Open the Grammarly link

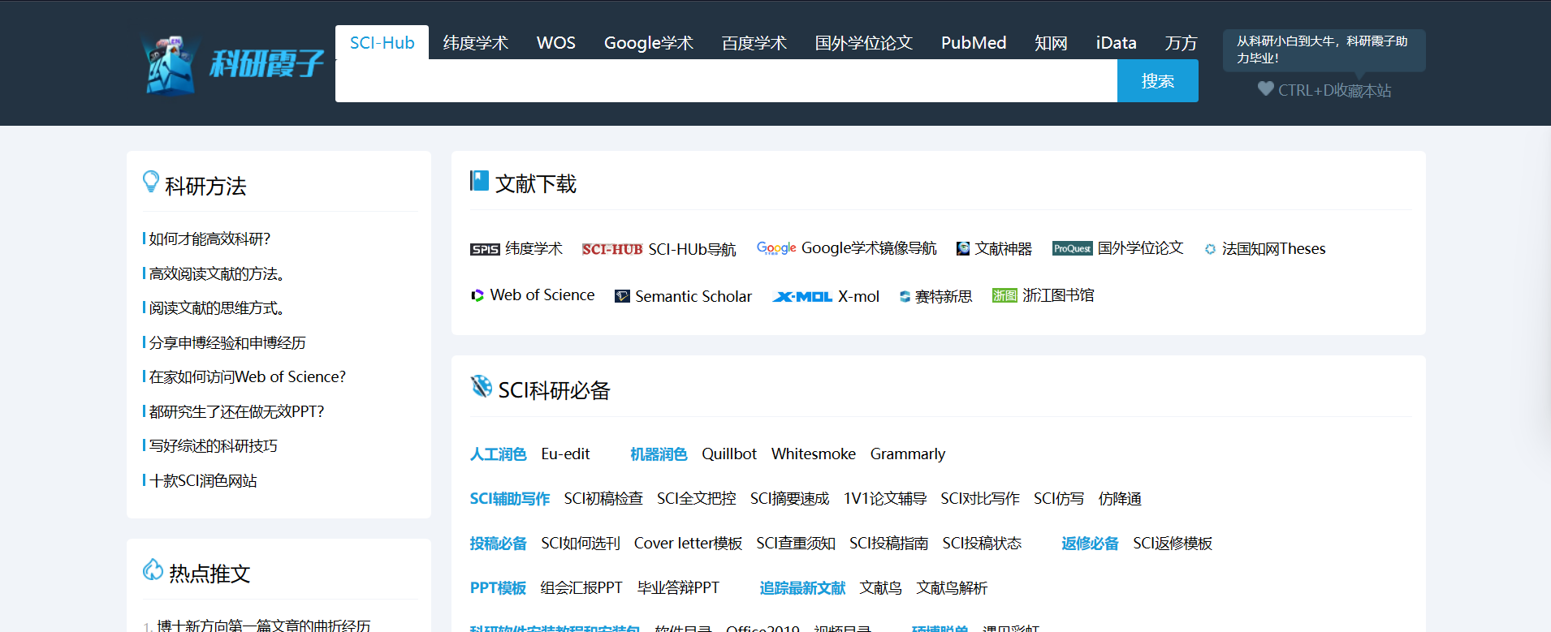908,454
